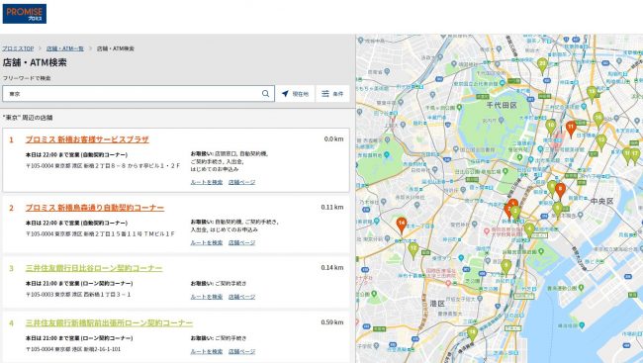Click 店舗ページ for result 2
Image resolution: width=643 pixels, height=363 pixels.
(241, 242)
